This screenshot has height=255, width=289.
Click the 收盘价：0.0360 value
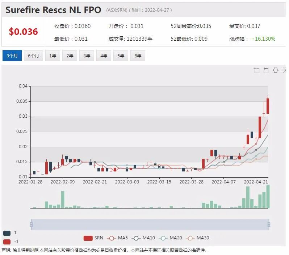[x=72, y=26]
